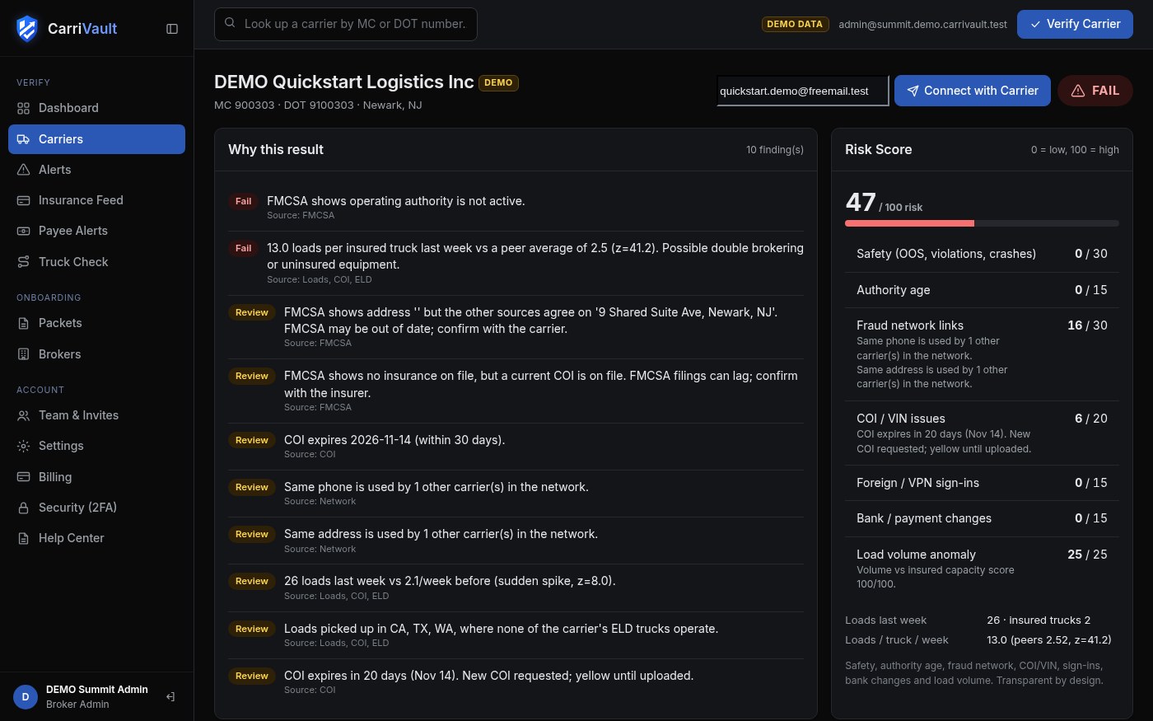The image size is (1153, 721).
Task: Click the user avatar circle labeled D
Action: click(x=26, y=697)
